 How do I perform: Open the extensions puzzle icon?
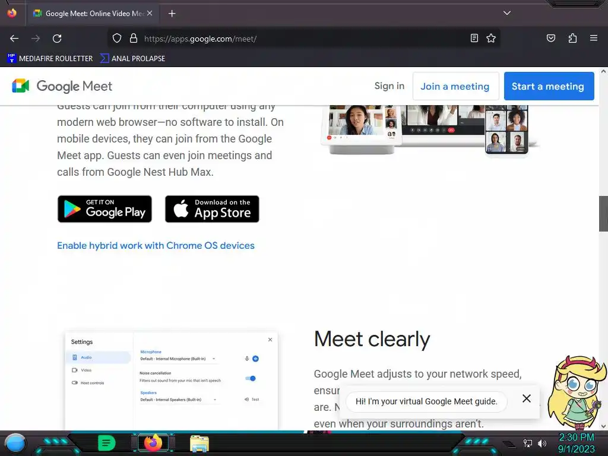point(572,38)
